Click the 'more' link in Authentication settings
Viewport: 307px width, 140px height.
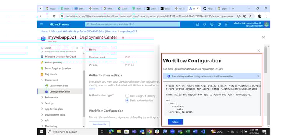tap(92, 89)
